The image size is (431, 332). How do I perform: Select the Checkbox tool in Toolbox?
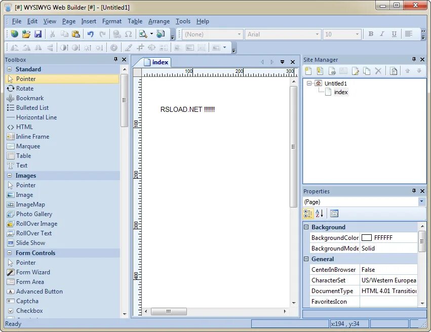[62, 311]
